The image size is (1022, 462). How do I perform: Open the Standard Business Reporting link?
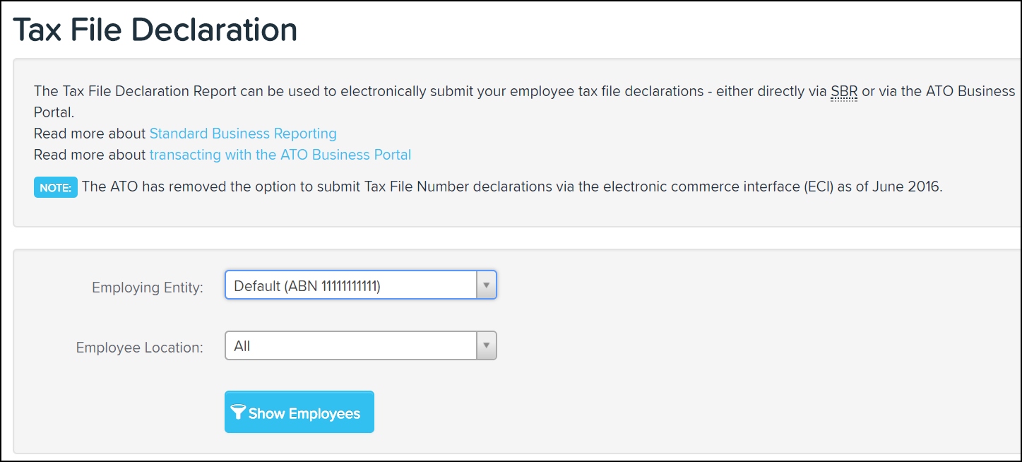pyautogui.click(x=243, y=134)
